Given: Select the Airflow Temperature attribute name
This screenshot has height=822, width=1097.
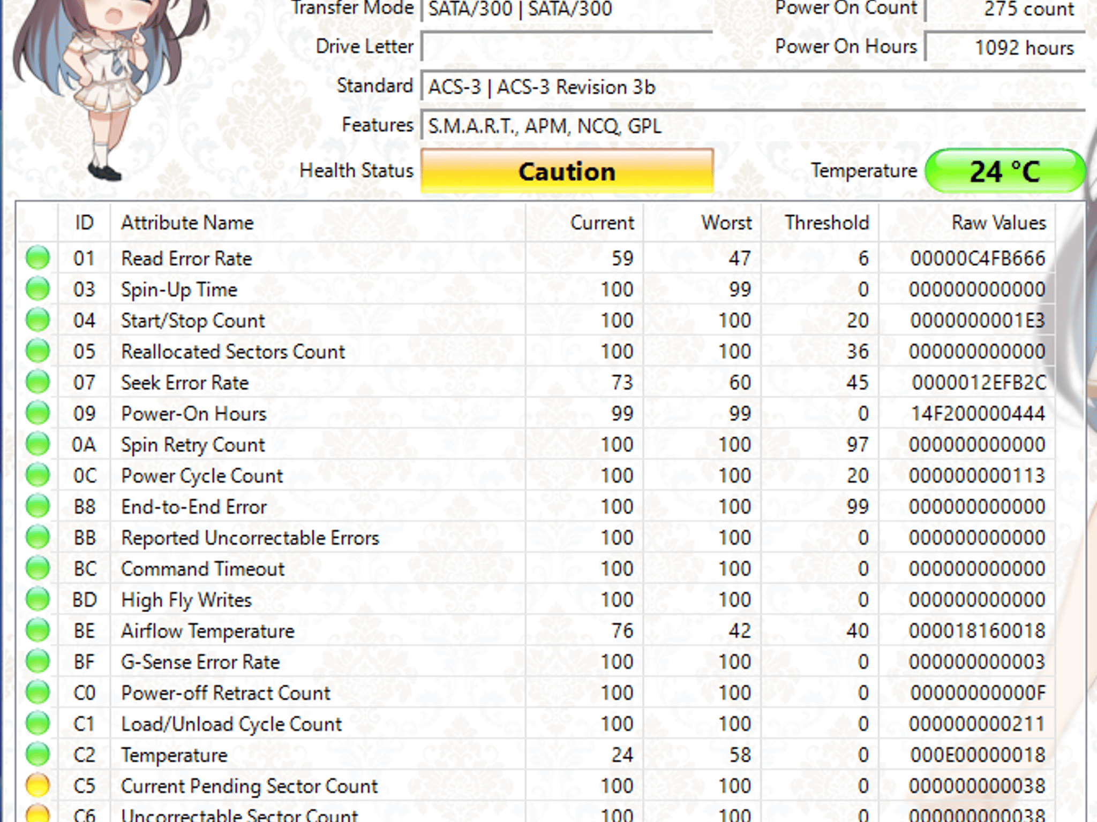Looking at the screenshot, I should [208, 631].
